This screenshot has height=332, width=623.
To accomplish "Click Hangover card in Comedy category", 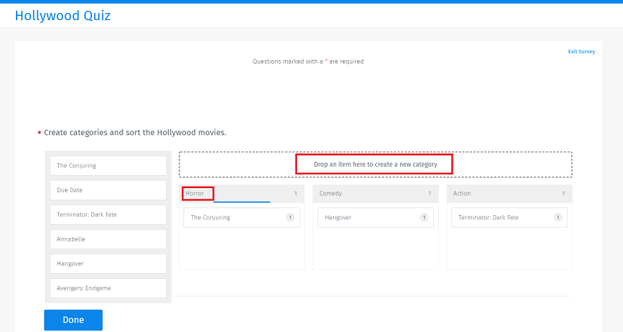I will tap(368, 218).
